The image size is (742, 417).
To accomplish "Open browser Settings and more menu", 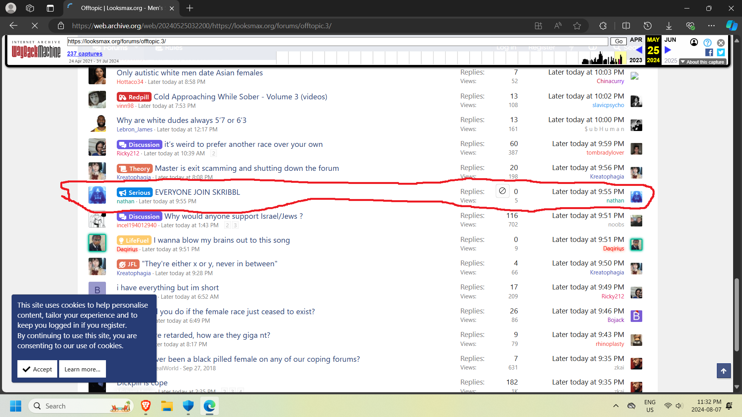I will click(711, 26).
